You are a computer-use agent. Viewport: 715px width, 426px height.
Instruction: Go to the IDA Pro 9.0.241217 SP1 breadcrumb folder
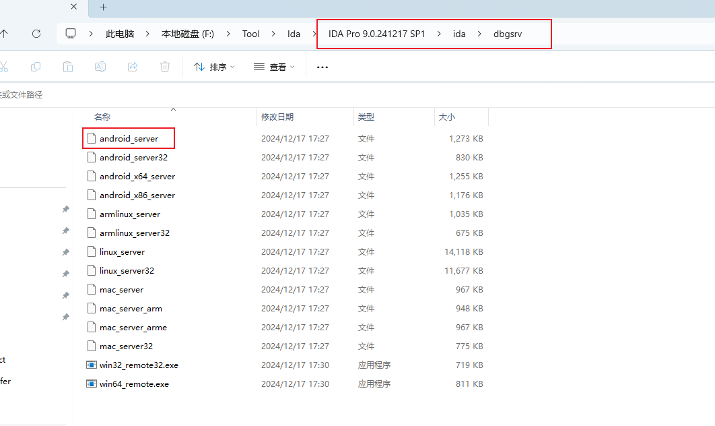pos(376,34)
